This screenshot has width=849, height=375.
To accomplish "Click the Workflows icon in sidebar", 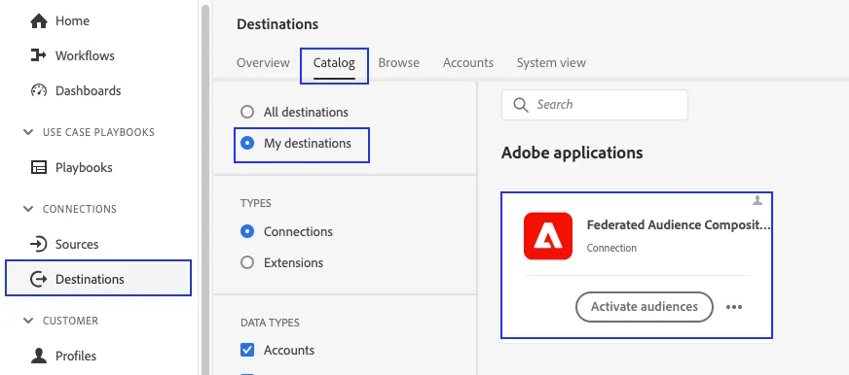I will tap(38, 55).
